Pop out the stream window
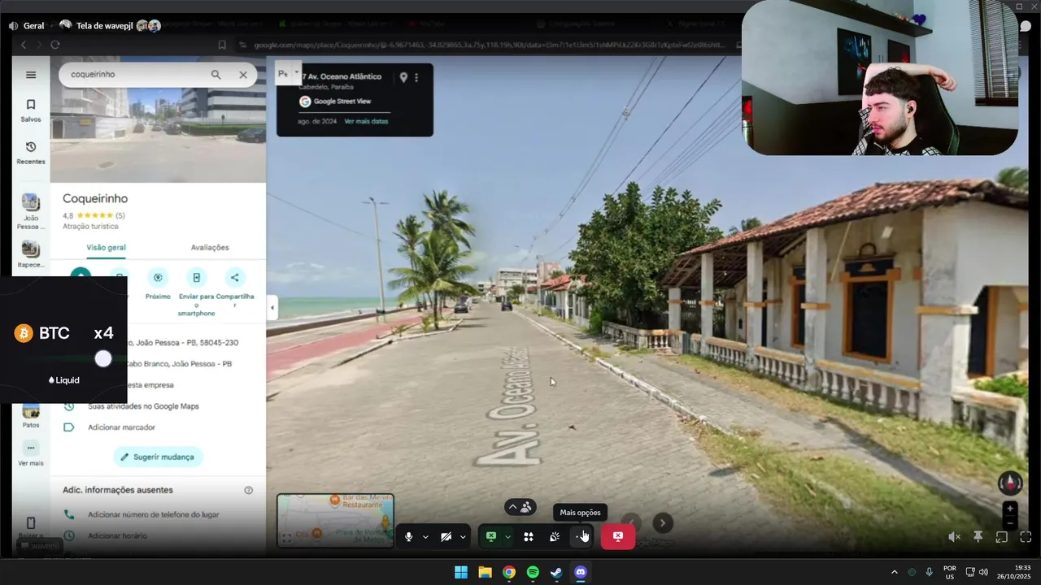Viewport: 1041px width, 585px height. [1002, 537]
